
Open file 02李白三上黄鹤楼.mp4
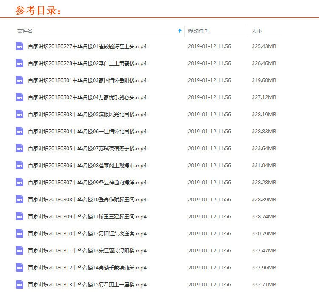pos(87,63)
